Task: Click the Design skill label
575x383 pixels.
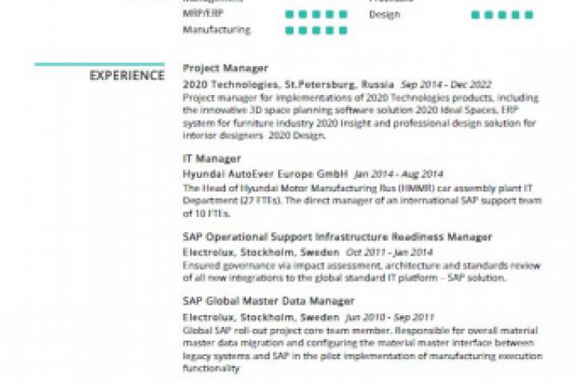Action: (384, 14)
